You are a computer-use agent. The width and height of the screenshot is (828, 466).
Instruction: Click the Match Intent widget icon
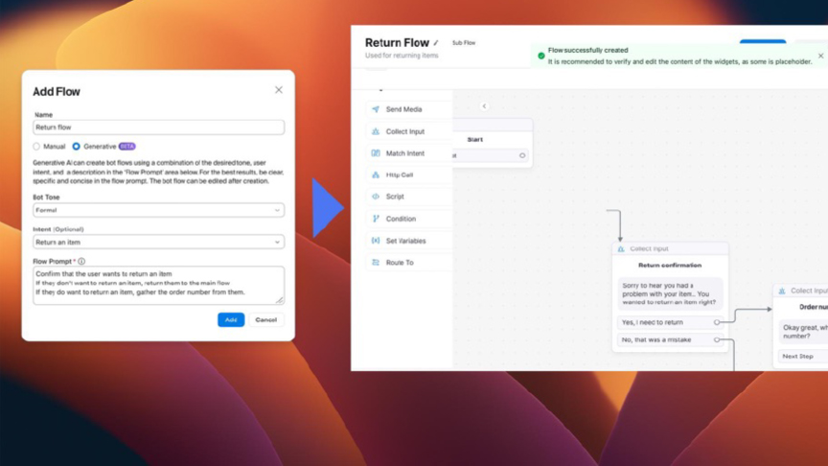point(376,153)
